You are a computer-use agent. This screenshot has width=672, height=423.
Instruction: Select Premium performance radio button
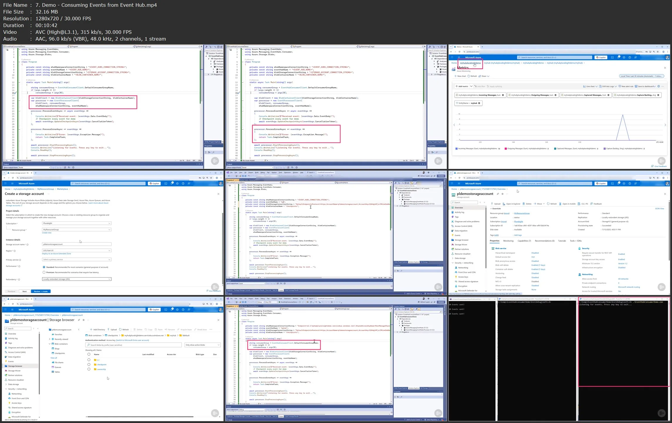44,272
